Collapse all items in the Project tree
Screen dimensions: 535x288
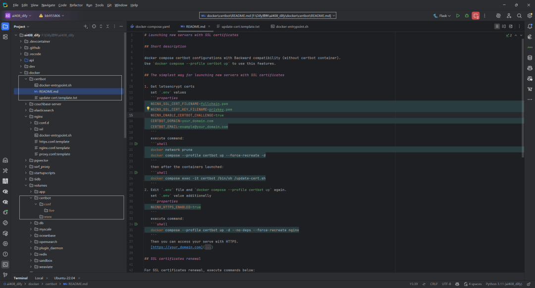coord(107,26)
